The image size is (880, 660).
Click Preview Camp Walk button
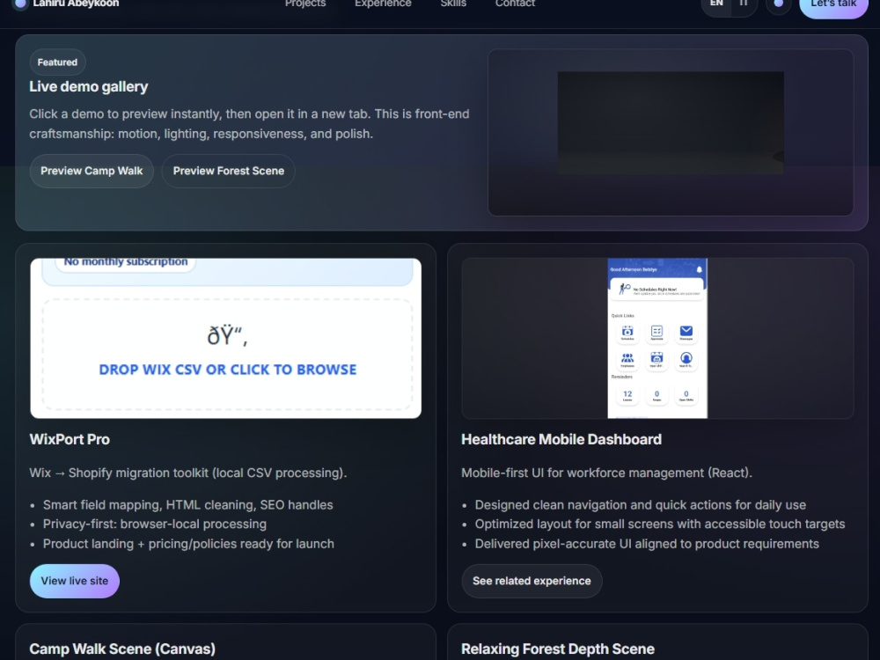coord(92,171)
